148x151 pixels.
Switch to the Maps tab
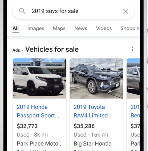[59, 29]
